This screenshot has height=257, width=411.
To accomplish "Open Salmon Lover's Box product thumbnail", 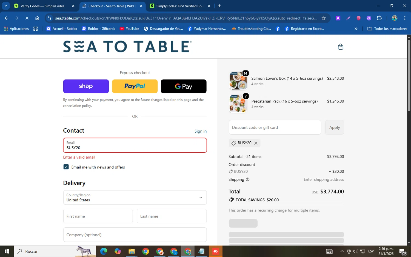I will click(x=238, y=81).
